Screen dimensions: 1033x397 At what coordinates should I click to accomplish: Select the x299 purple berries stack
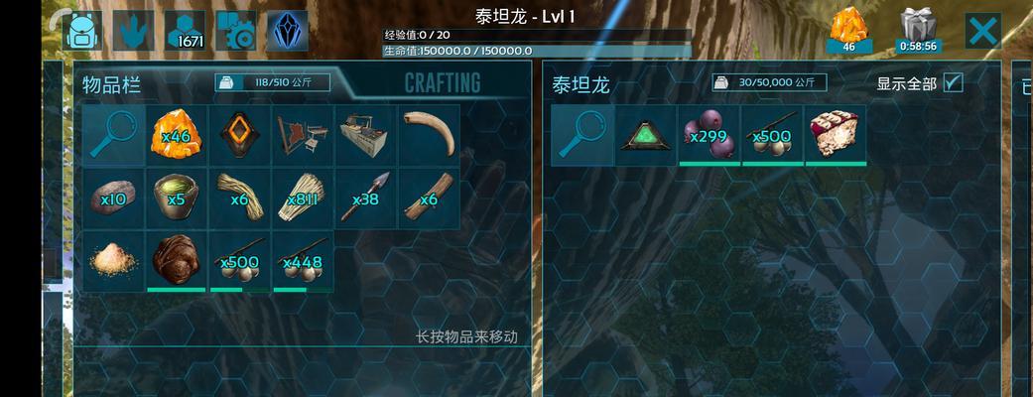click(709, 135)
